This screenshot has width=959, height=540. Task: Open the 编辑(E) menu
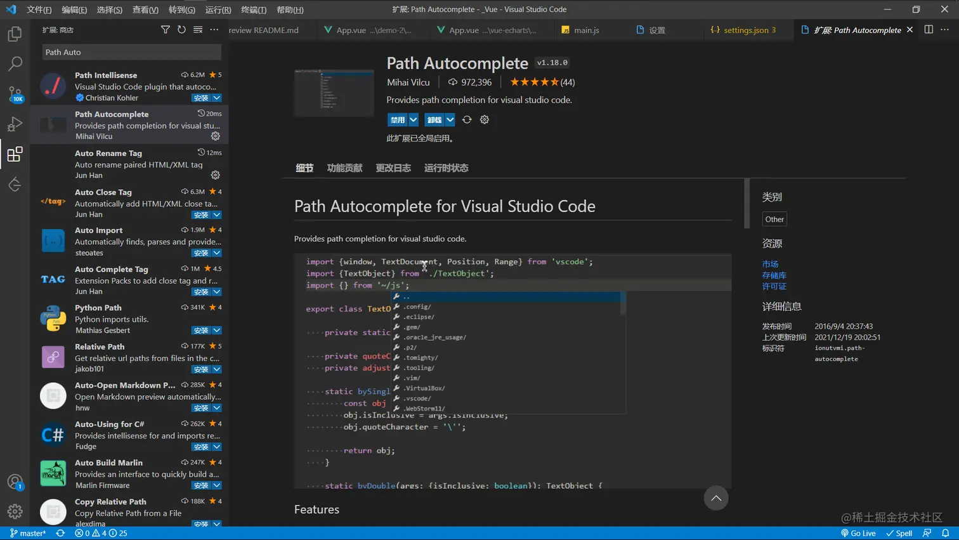click(x=74, y=10)
